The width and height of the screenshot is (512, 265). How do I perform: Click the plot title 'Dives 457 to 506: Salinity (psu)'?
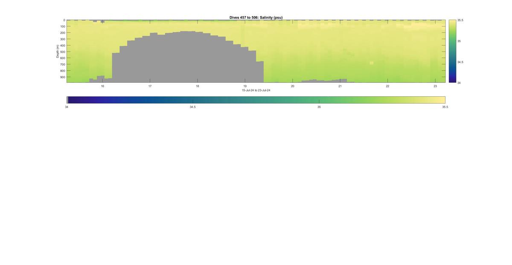[256, 17]
